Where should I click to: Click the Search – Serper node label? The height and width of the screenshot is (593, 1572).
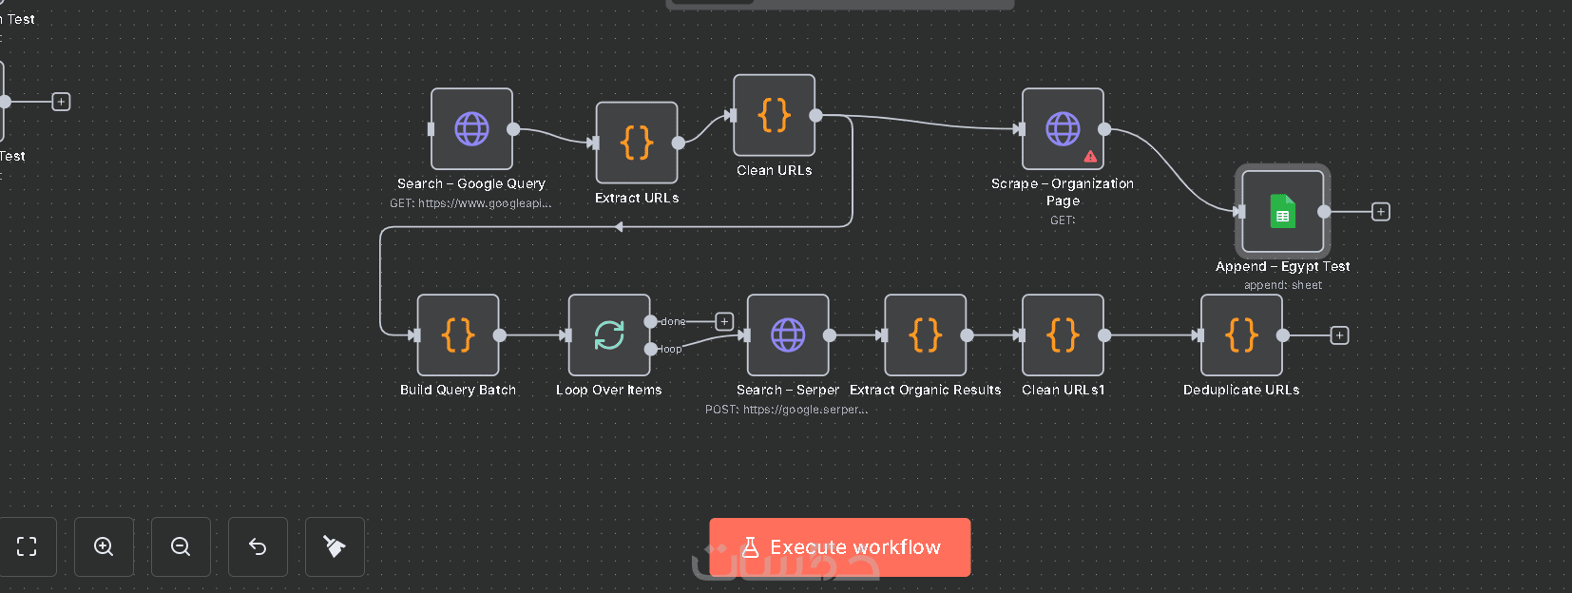[788, 390]
